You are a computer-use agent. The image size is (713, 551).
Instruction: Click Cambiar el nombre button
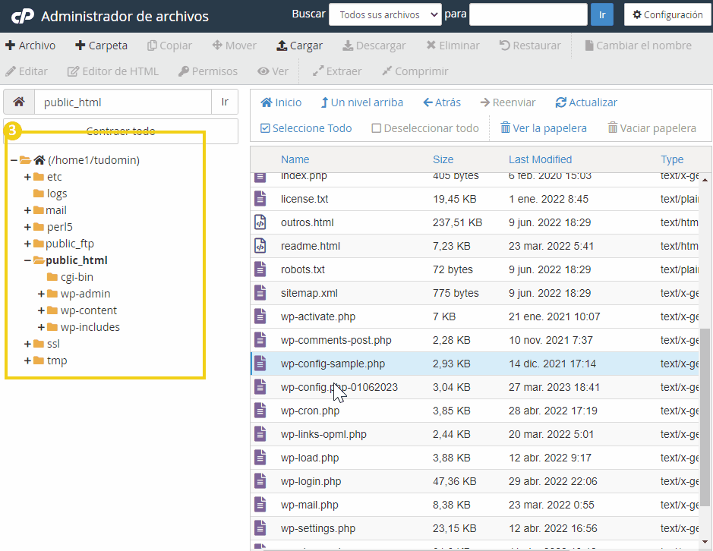click(638, 46)
